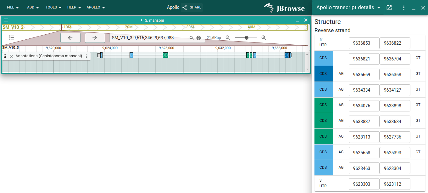Open the track selector list icon
This screenshot has width=428, height=193.
(x=12, y=37)
